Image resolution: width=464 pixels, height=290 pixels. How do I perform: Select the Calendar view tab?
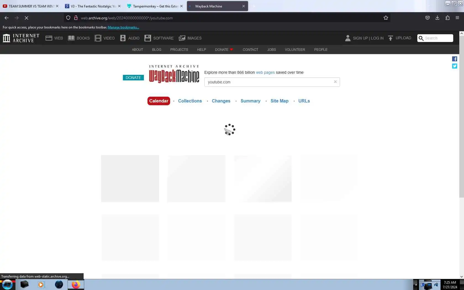[x=159, y=101]
